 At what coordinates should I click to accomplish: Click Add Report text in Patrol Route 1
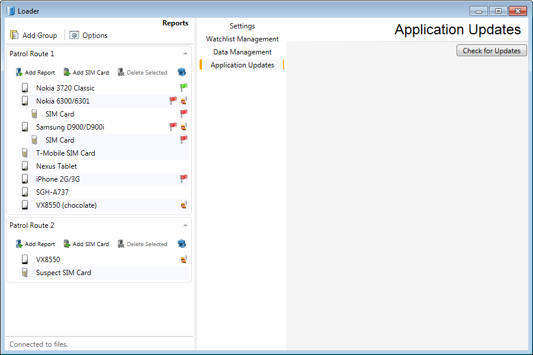40,73
